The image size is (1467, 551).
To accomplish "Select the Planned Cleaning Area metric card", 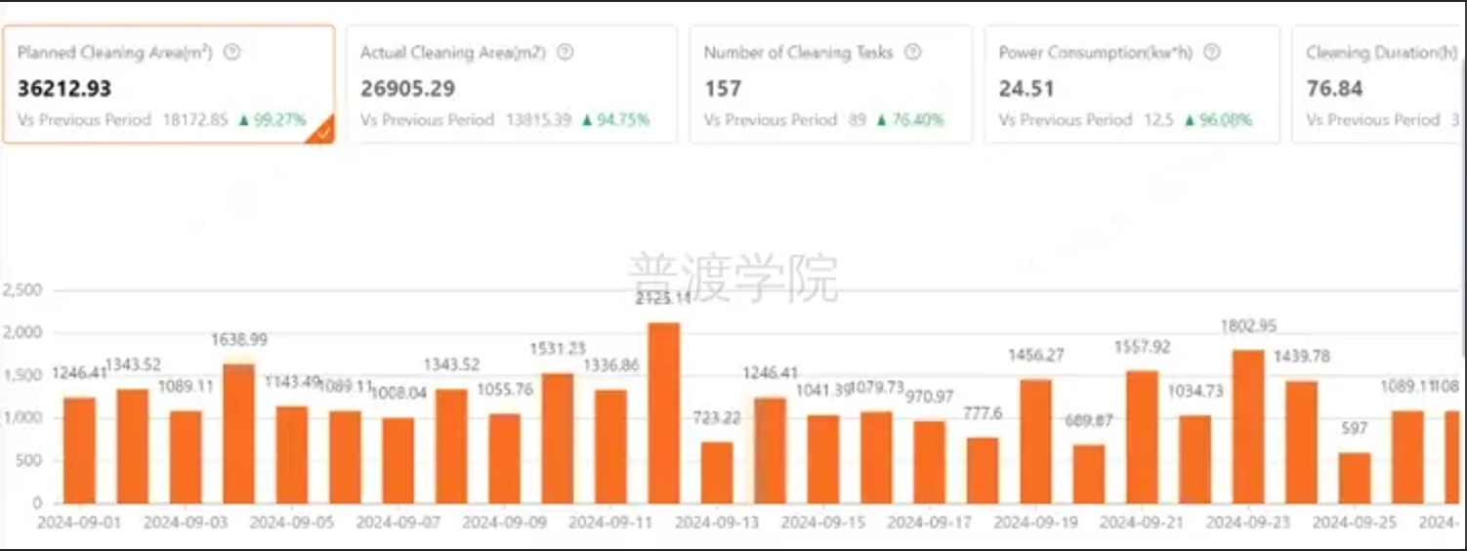I will pos(168,85).
